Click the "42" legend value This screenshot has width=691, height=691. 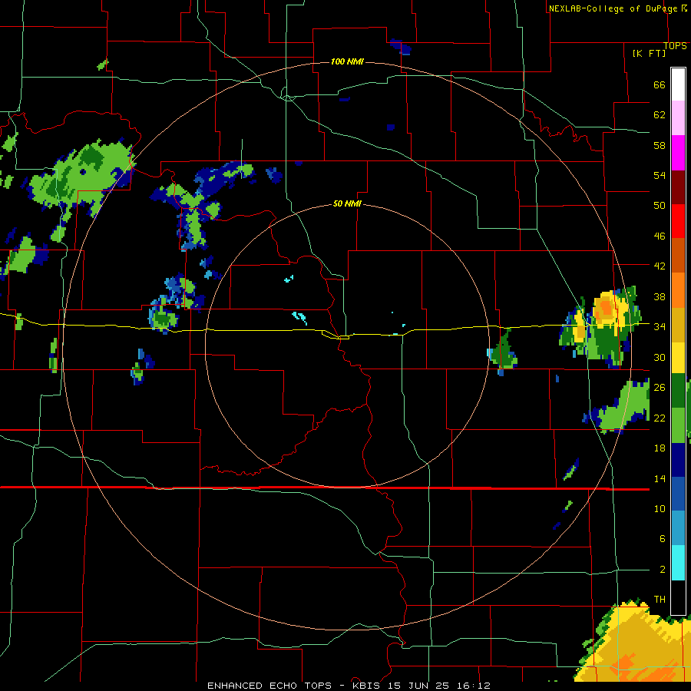coord(660,266)
